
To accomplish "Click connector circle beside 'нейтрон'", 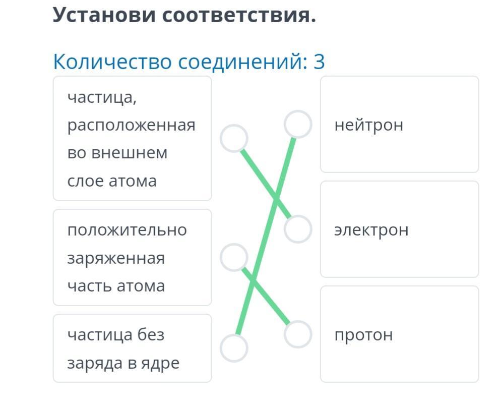I will 297,124.
